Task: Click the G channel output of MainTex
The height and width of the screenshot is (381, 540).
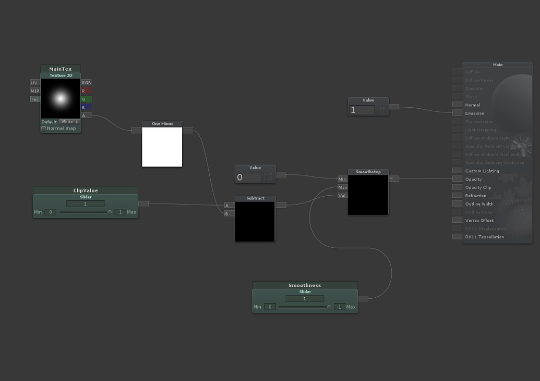Action: 86,99
